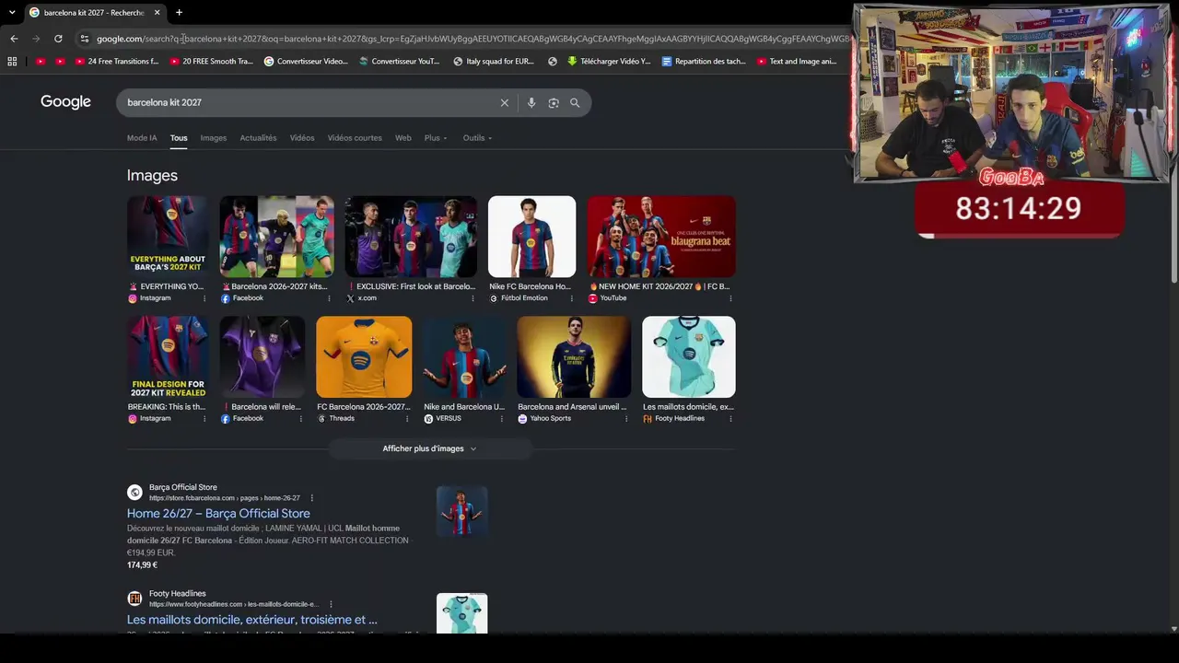The height and width of the screenshot is (663, 1179).
Task: Open the Facebook 'Barcelona 2026-2027 kits' image
Action: 276,237
